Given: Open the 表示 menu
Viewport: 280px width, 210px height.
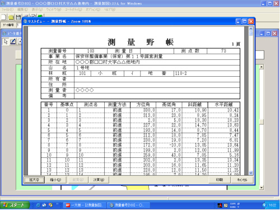Looking at the screenshot, I should [37, 10].
